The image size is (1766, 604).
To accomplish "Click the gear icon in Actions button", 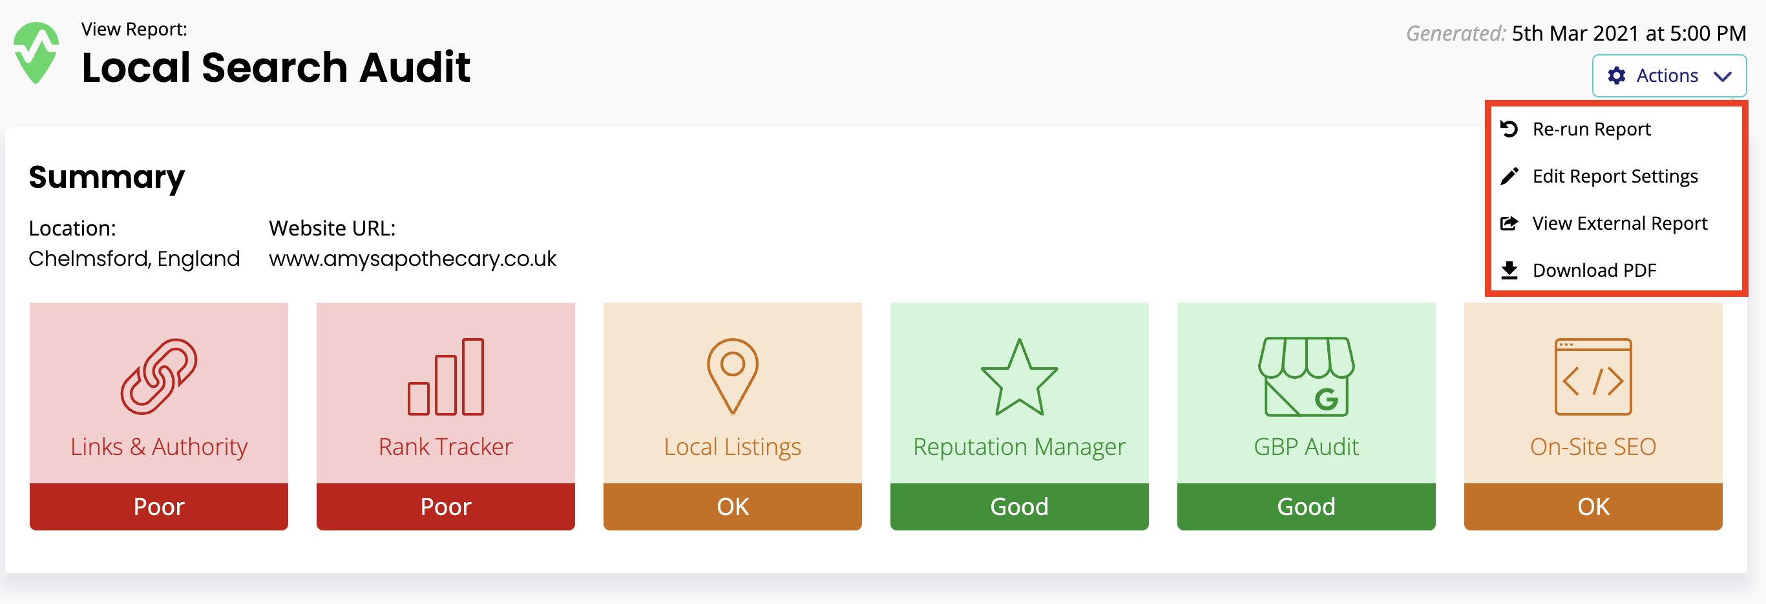I will coord(1616,76).
